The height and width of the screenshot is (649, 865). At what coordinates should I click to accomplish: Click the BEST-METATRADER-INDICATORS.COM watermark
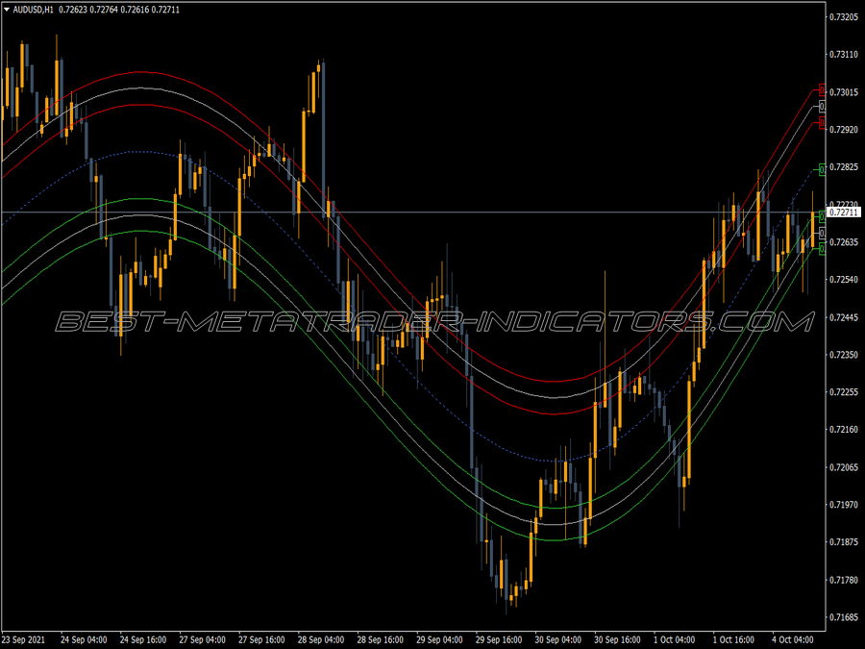click(x=434, y=322)
